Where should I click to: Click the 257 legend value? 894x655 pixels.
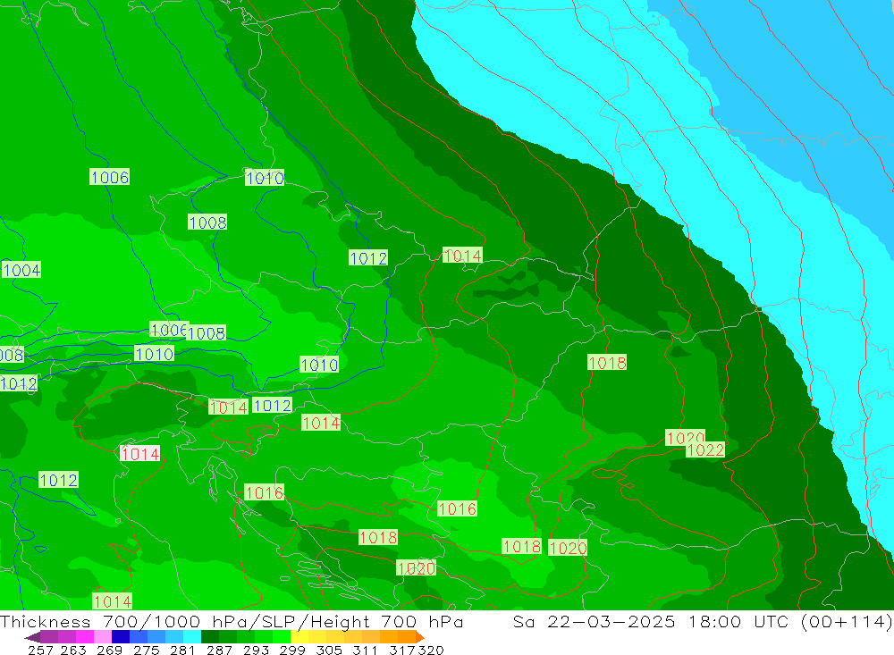point(40,650)
